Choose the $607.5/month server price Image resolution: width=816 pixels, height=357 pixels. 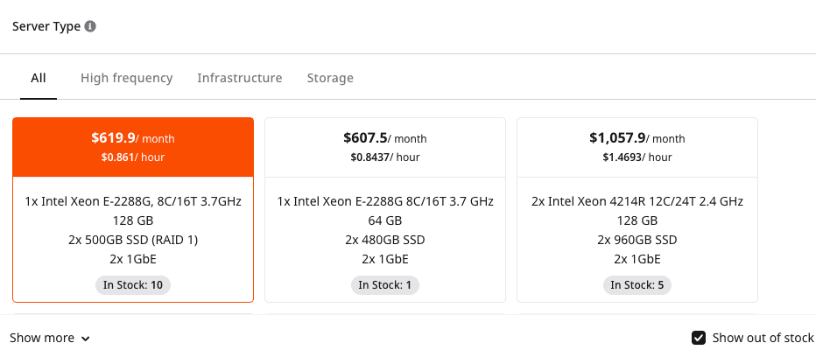click(384, 138)
